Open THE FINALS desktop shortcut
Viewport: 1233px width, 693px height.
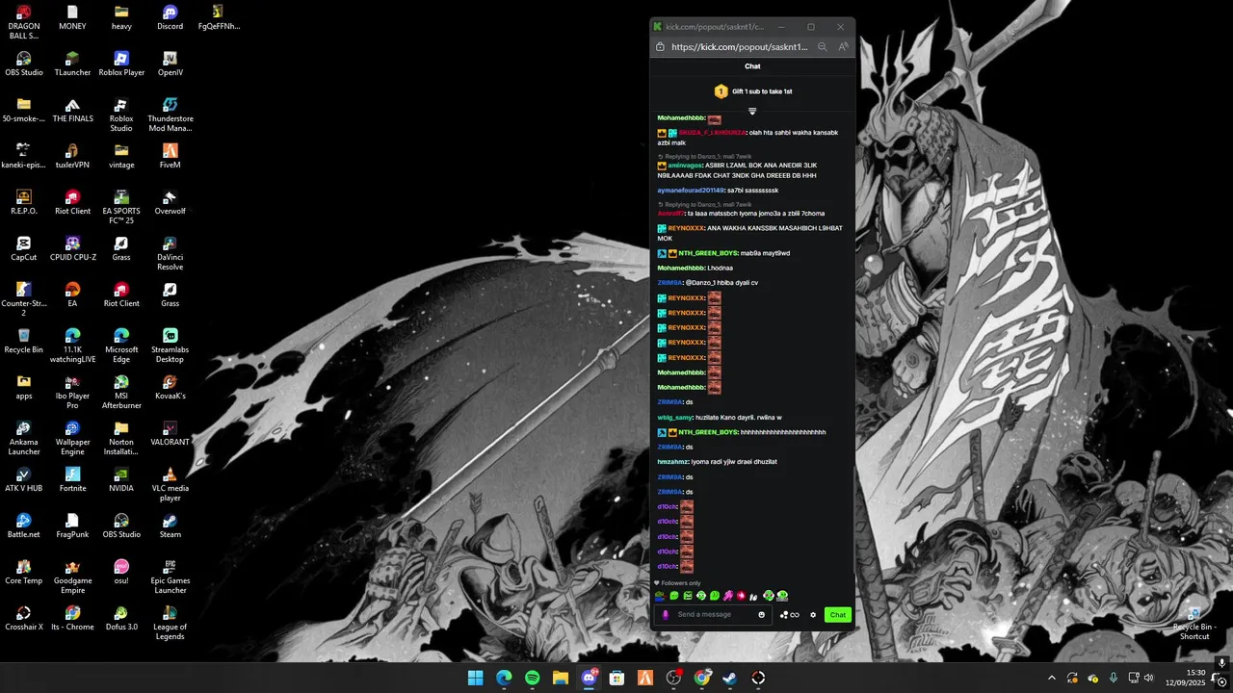(72, 110)
